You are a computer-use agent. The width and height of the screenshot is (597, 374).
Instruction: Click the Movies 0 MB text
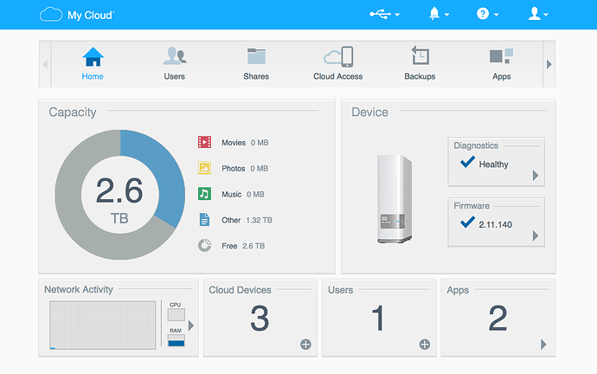click(245, 143)
